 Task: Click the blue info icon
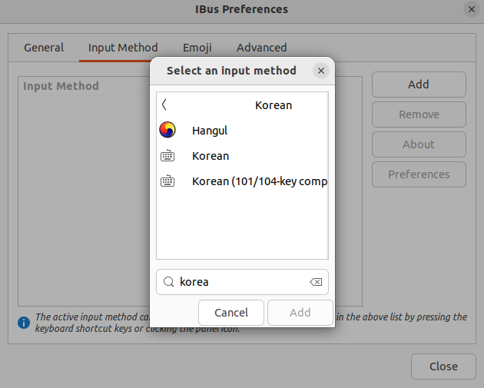[x=24, y=323]
